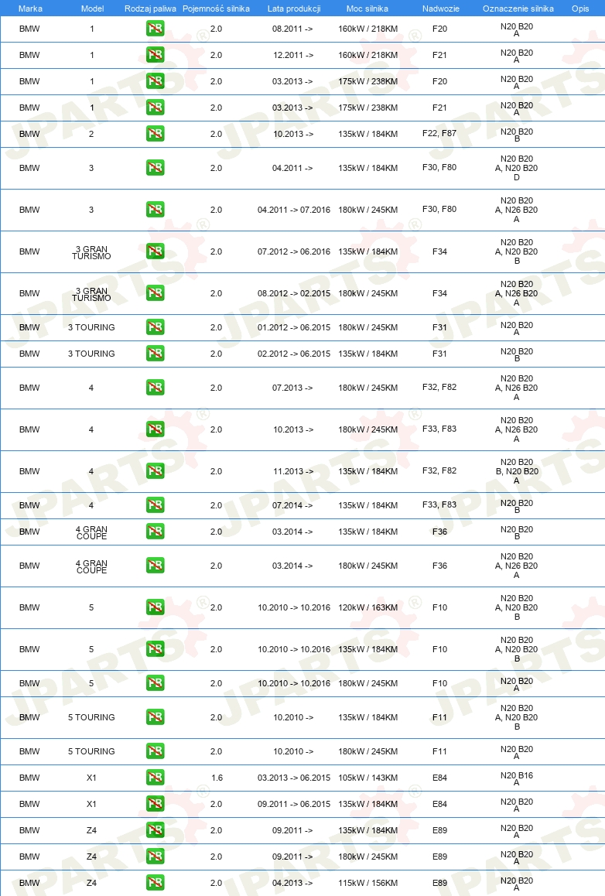Click fuel icon in Z4 09.2011 180kW row
This screenshot has height=896, width=605.
pos(155,857)
